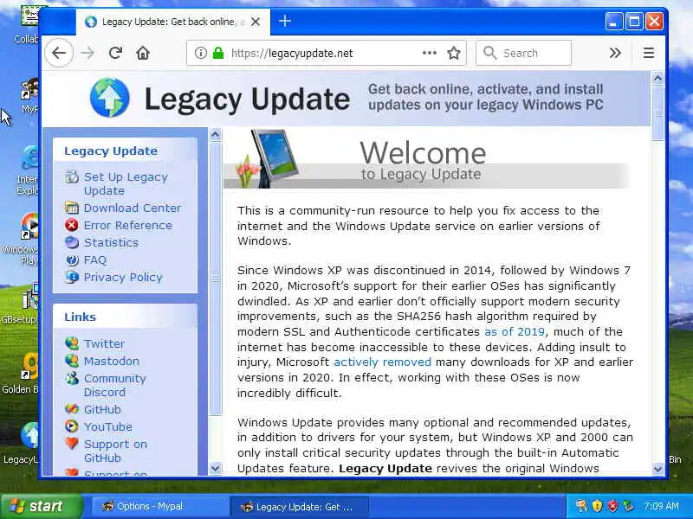The height and width of the screenshot is (519, 693).
Task: Select Legacy Update taskbar button
Action: (x=298, y=507)
